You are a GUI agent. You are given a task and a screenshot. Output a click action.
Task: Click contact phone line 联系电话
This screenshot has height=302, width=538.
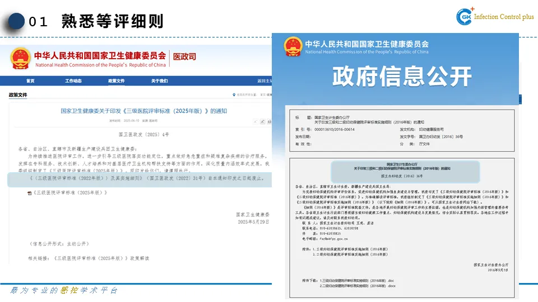330,228
